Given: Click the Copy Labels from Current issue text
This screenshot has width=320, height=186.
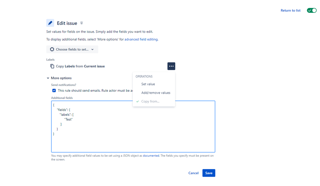Looking at the screenshot, I should tap(80, 66).
